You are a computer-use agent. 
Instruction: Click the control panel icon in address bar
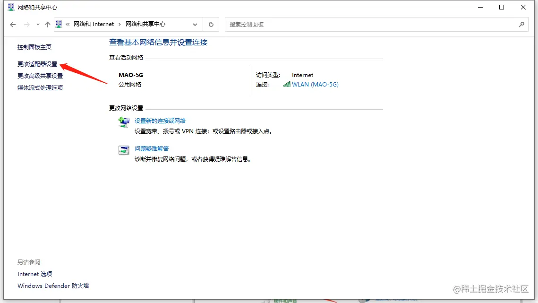click(x=59, y=24)
